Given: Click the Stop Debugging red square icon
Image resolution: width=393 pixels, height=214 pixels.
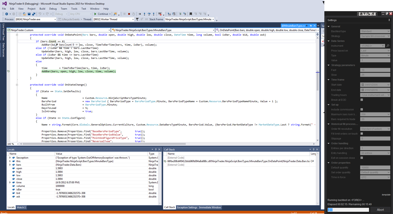Looking at the screenshot, I should click(129, 14).
